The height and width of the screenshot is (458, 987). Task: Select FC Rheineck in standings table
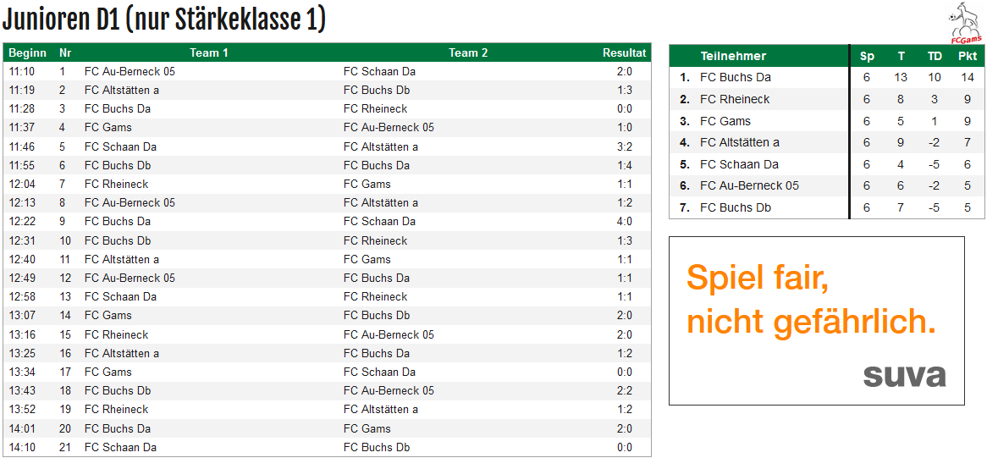(735, 99)
